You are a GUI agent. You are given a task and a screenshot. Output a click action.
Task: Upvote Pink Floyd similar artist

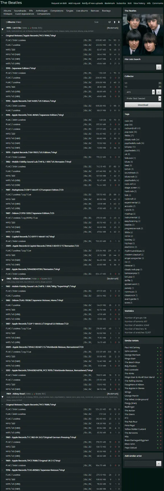point(158,426)
